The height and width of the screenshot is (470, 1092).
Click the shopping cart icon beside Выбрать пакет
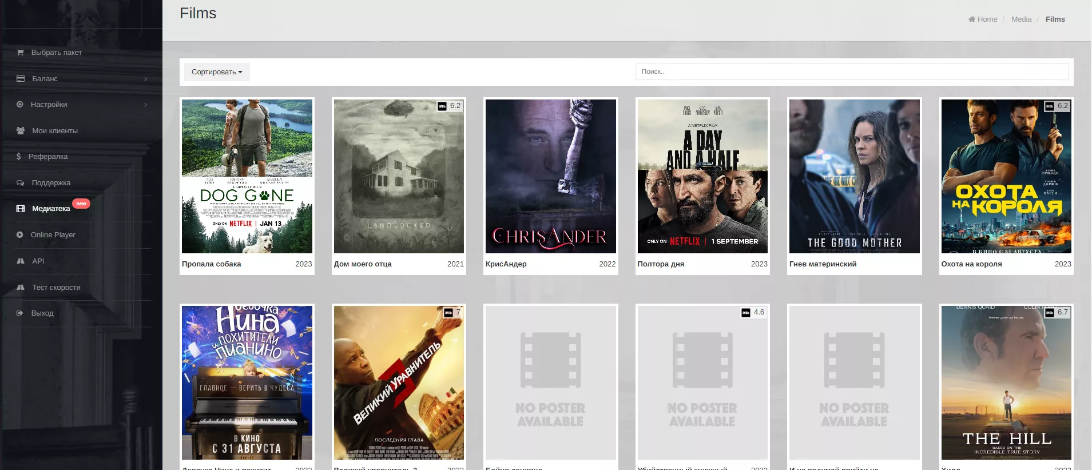(x=20, y=53)
